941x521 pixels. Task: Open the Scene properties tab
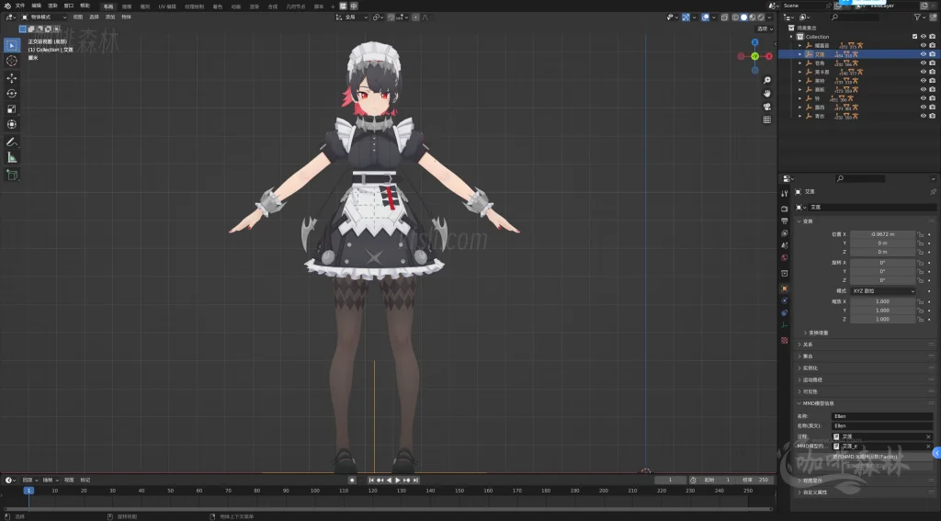click(x=785, y=245)
